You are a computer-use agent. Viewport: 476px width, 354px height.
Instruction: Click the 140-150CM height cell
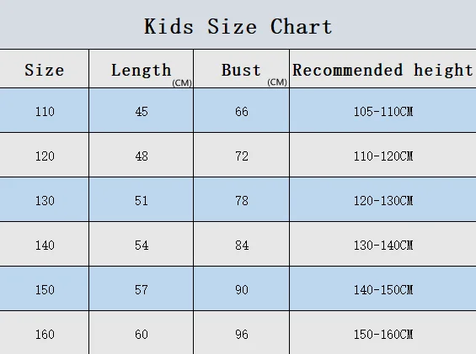[x=383, y=290]
